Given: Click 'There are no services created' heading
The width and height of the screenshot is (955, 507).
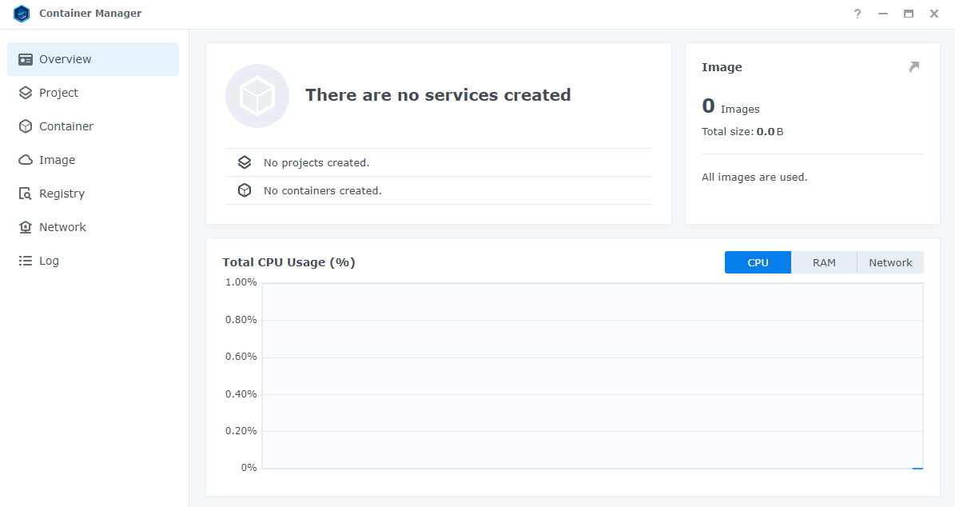Looking at the screenshot, I should pyautogui.click(x=438, y=95).
